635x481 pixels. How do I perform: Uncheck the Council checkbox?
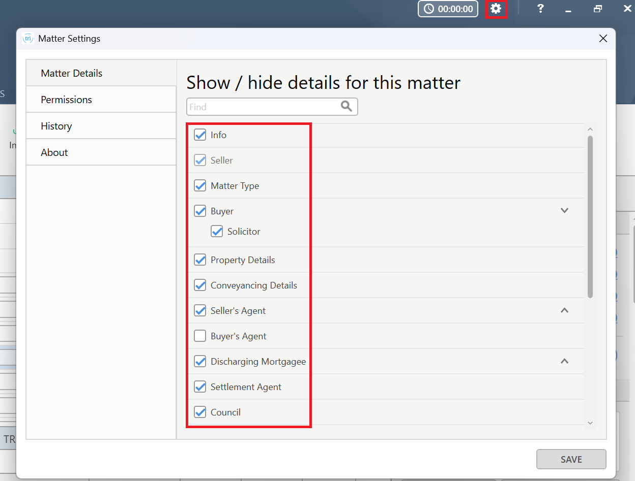tap(200, 412)
